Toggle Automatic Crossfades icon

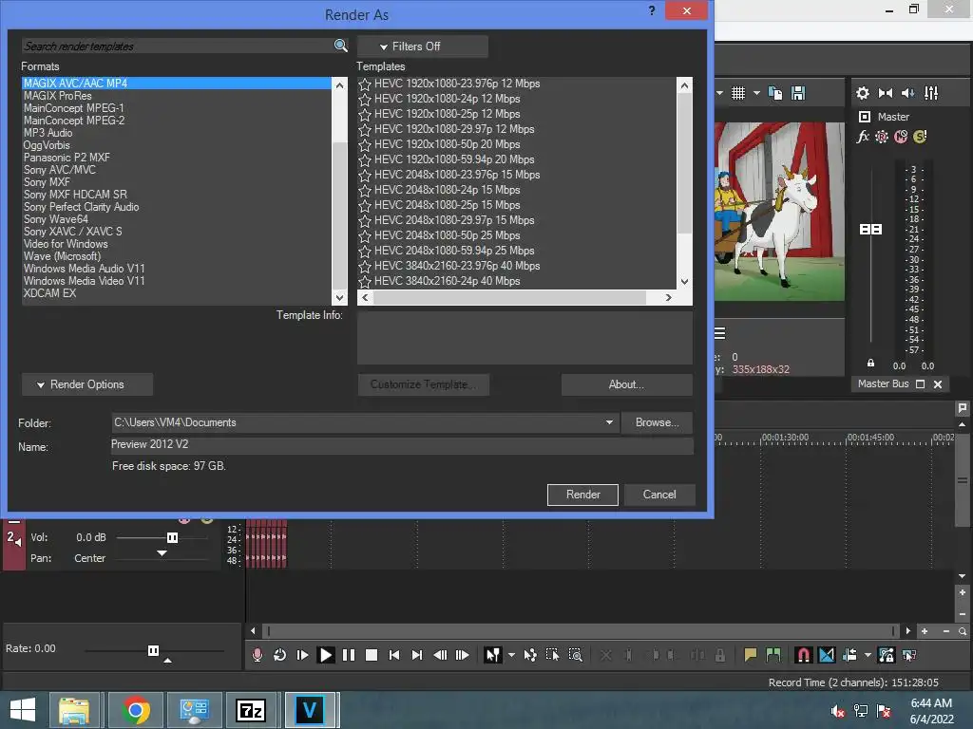tap(827, 655)
